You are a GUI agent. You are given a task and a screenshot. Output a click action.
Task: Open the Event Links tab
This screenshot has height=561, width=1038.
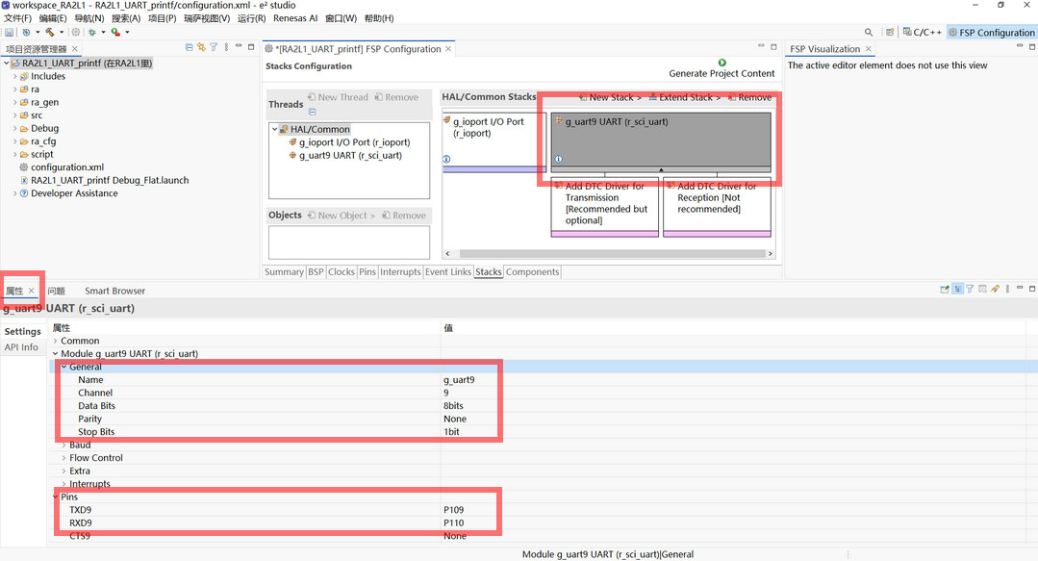[448, 272]
